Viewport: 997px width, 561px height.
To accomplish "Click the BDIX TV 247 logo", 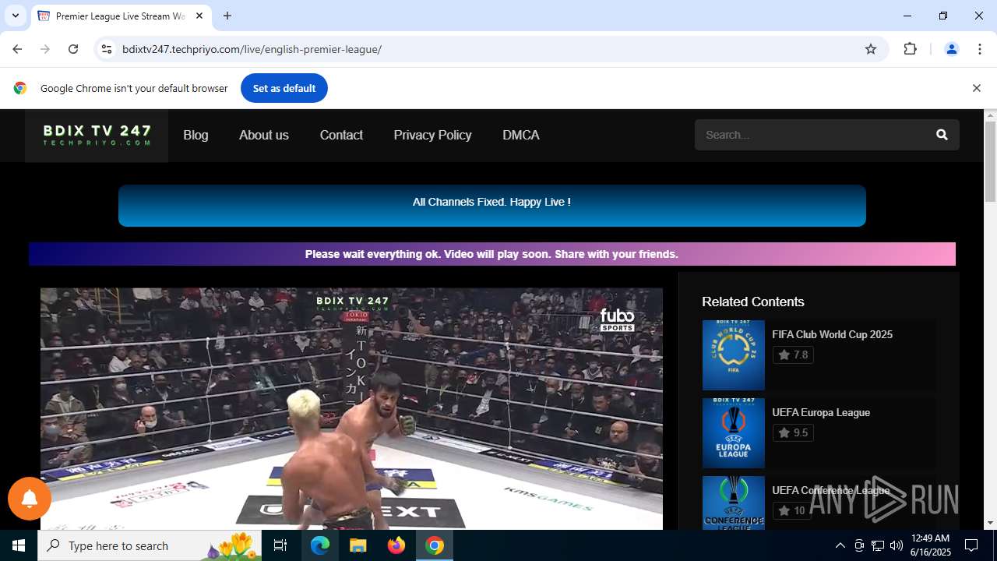I will point(97,136).
